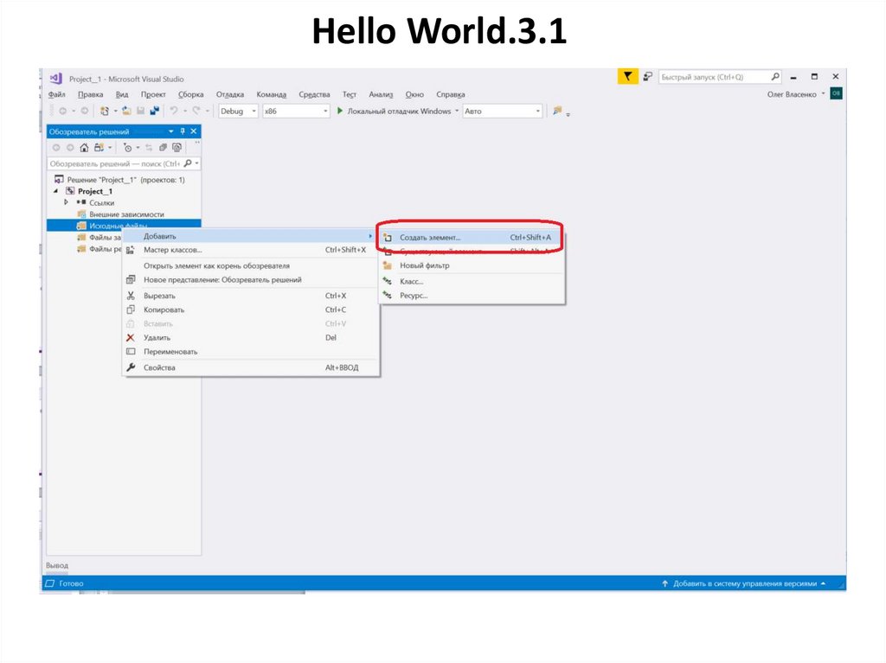The height and width of the screenshot is (663, 886).
Task: Toggle the solution and folder view switcher icon
Action: pos(99,148)
